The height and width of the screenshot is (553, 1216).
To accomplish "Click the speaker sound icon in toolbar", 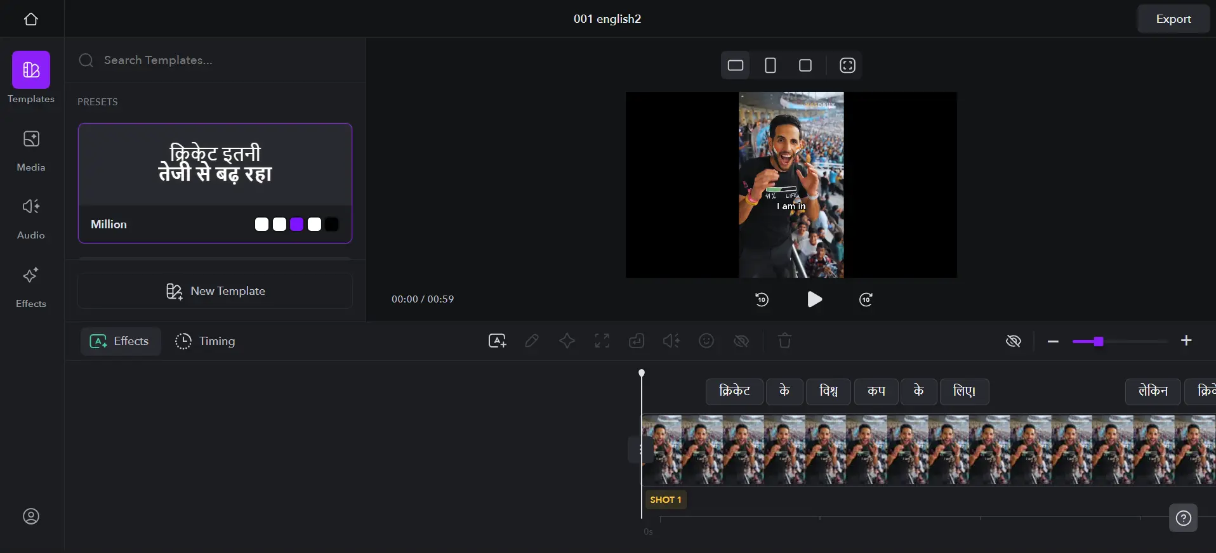I will pos(671,341).
